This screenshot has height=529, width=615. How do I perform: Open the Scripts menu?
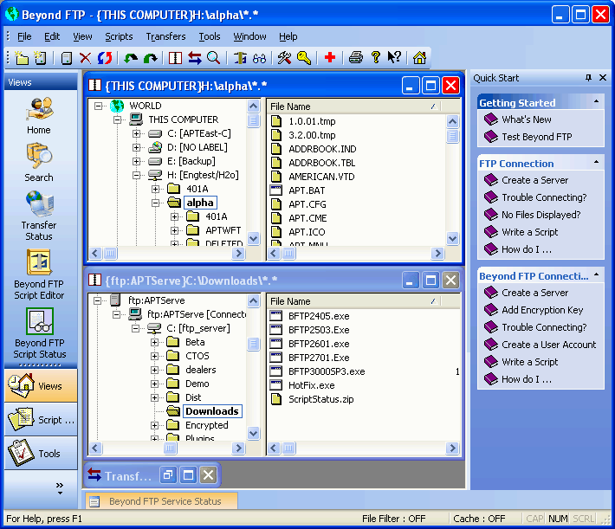(119, 36)
